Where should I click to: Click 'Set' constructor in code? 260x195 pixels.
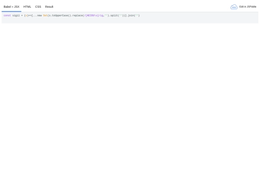[x=45, y=15]
